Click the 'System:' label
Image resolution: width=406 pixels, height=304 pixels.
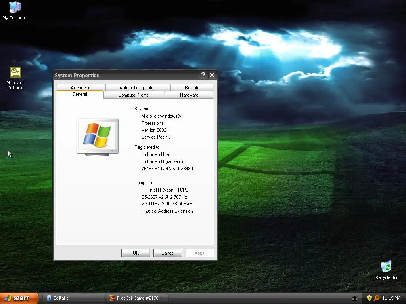[x=142, y=109]
